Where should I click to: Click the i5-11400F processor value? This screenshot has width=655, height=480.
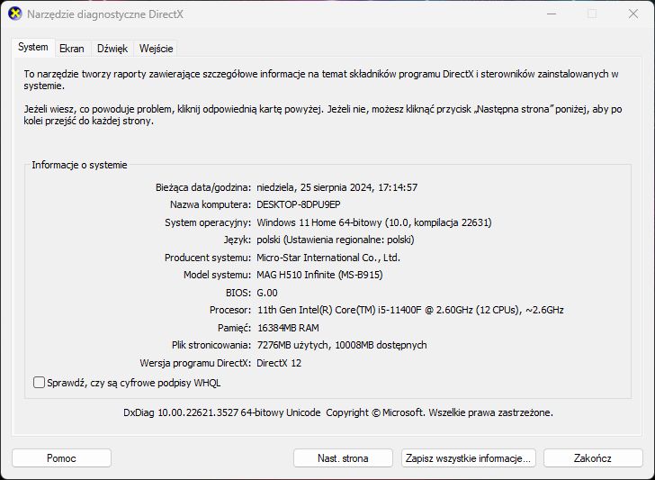[410, 310]
